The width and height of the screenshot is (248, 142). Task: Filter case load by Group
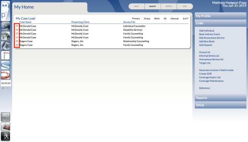click(x=147, y=19)
